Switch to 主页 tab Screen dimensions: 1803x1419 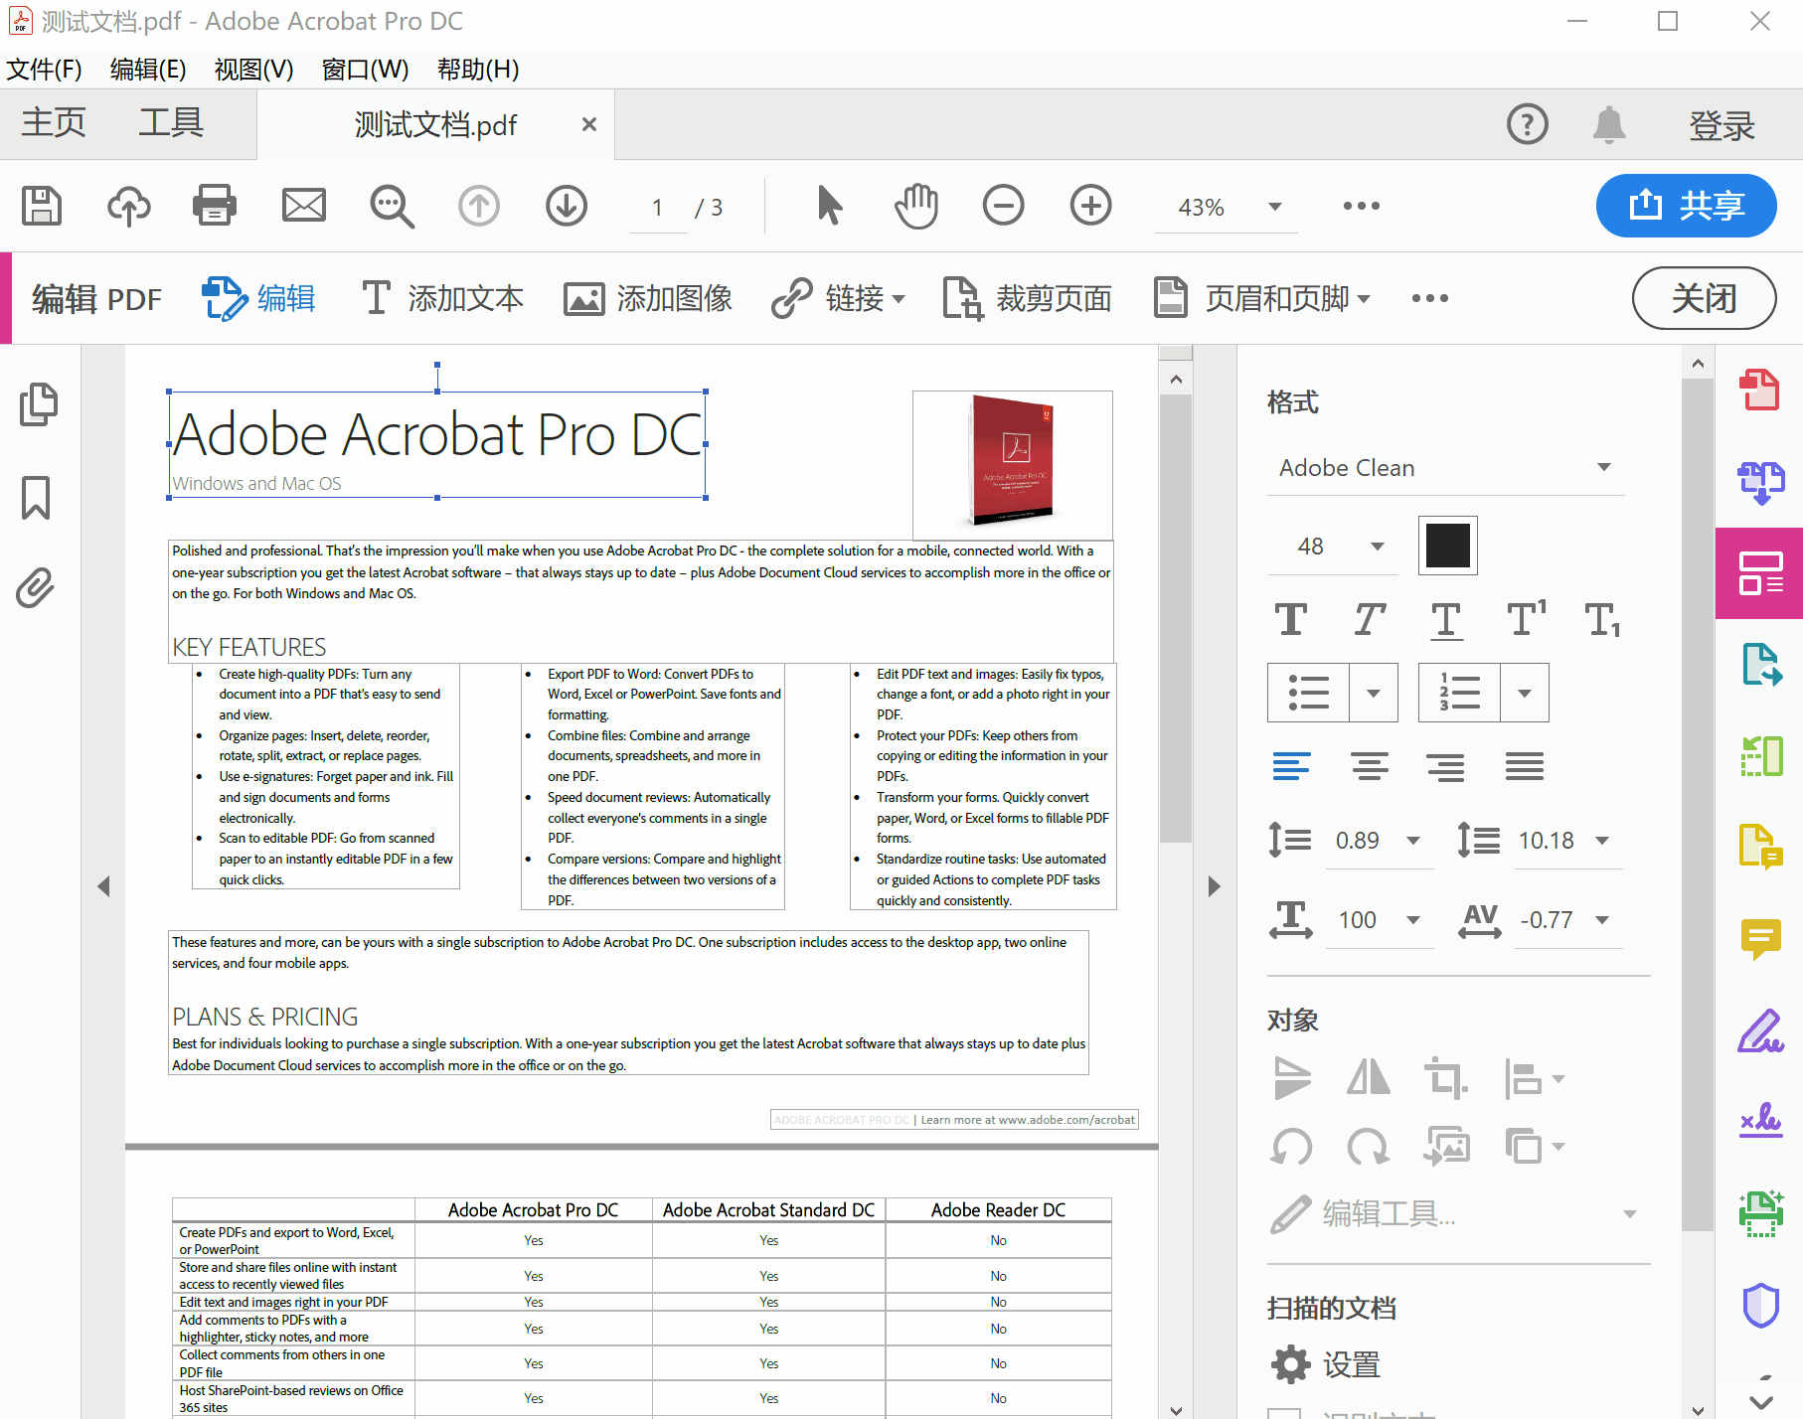(54, 123)
